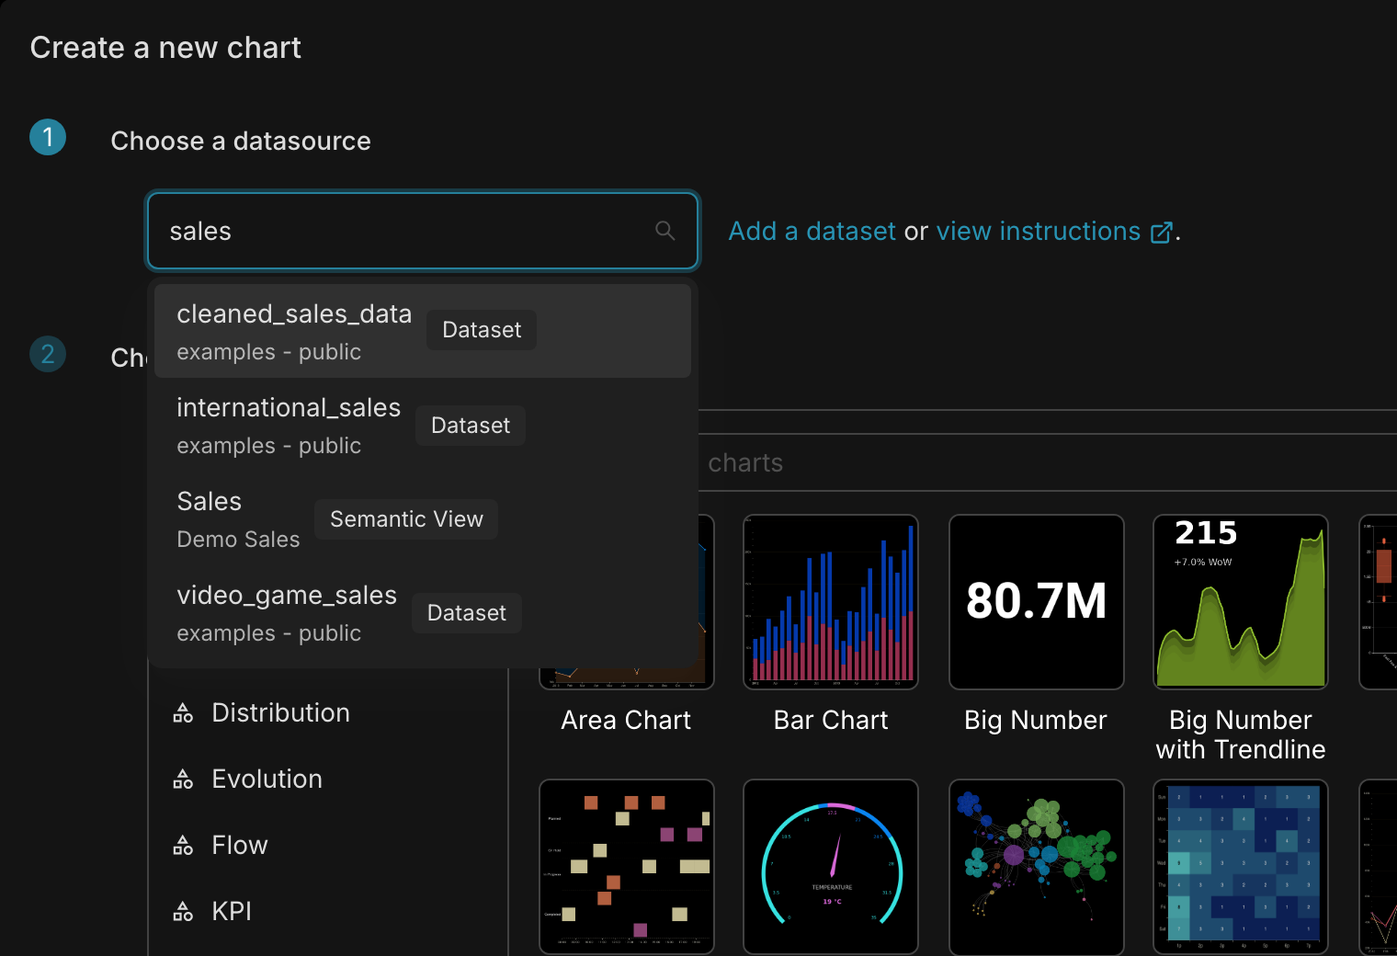Select the graph network chart thumbnail
The image size is (1397, 956).
click(x=1037, y=867)
